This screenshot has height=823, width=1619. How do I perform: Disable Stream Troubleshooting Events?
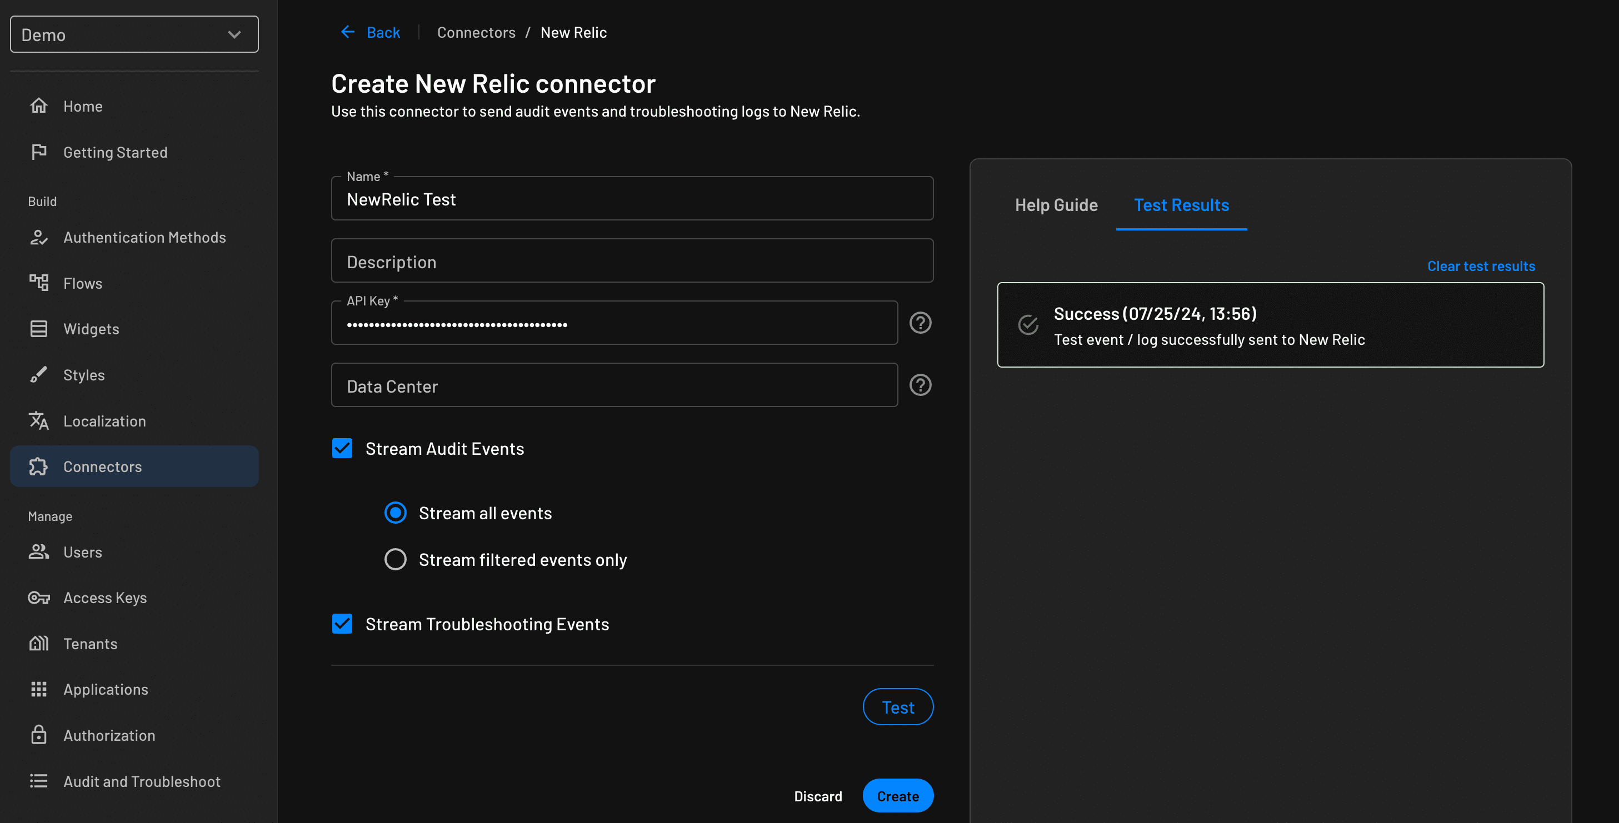(342, 624)
